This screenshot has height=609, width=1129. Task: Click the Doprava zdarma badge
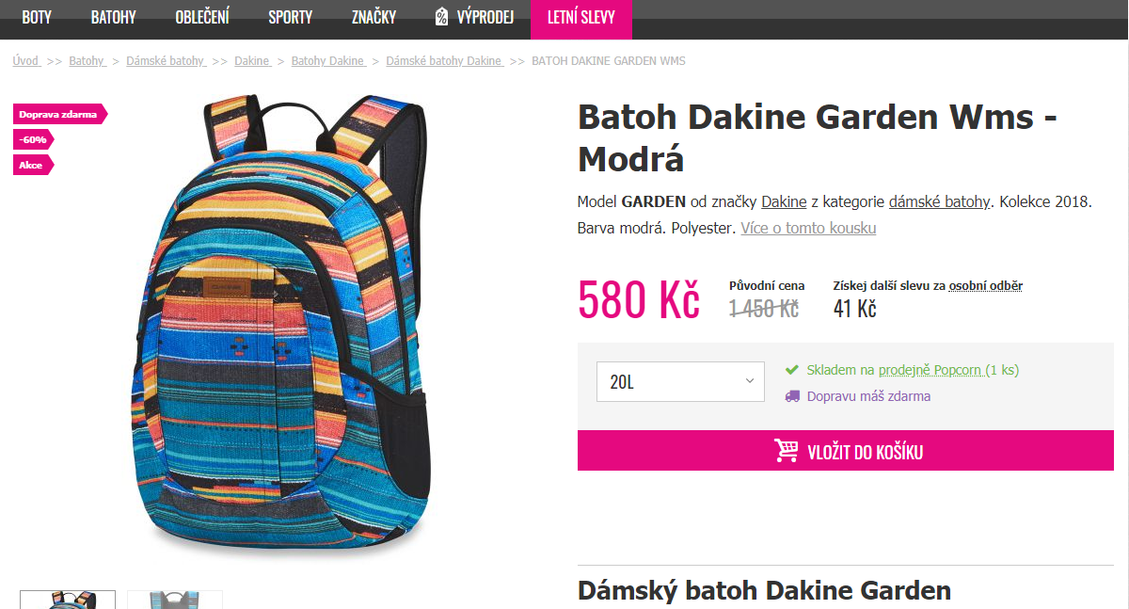(60, 114)
